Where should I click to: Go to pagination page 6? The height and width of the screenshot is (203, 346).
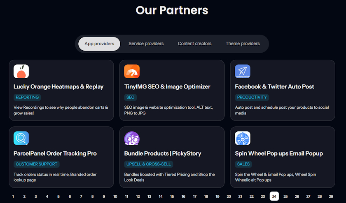pyautogui.click(x=70, y=196)
